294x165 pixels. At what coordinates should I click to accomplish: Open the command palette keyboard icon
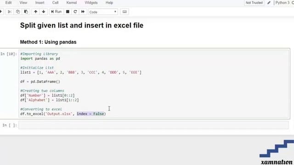coord(124,12)
